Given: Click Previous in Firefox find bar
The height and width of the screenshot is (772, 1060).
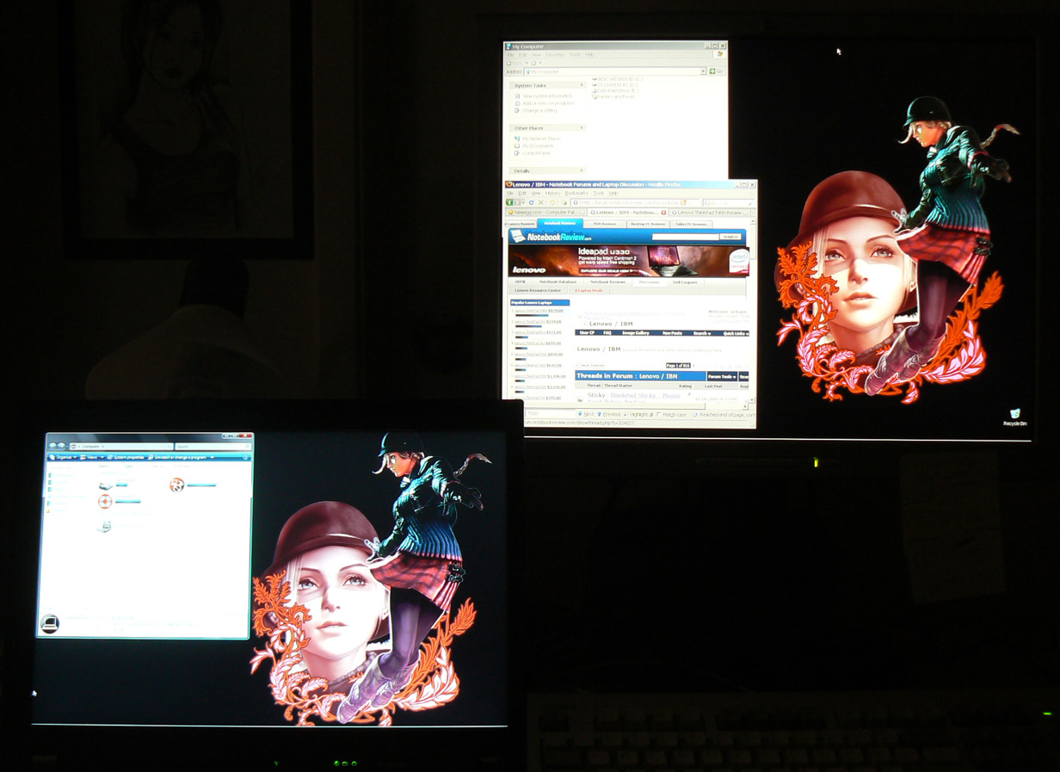Looking at the screenshot, I should (609, 414).
